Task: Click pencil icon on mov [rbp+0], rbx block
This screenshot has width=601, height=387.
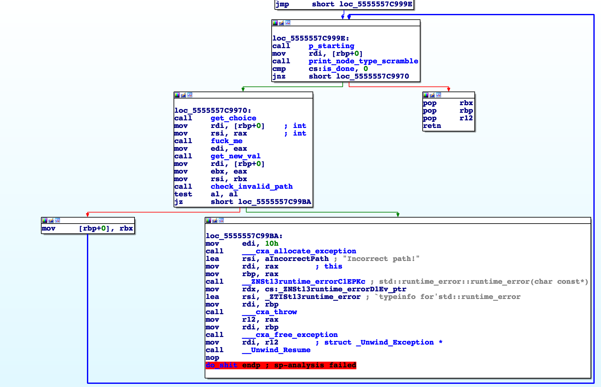Action: [51, 220]
